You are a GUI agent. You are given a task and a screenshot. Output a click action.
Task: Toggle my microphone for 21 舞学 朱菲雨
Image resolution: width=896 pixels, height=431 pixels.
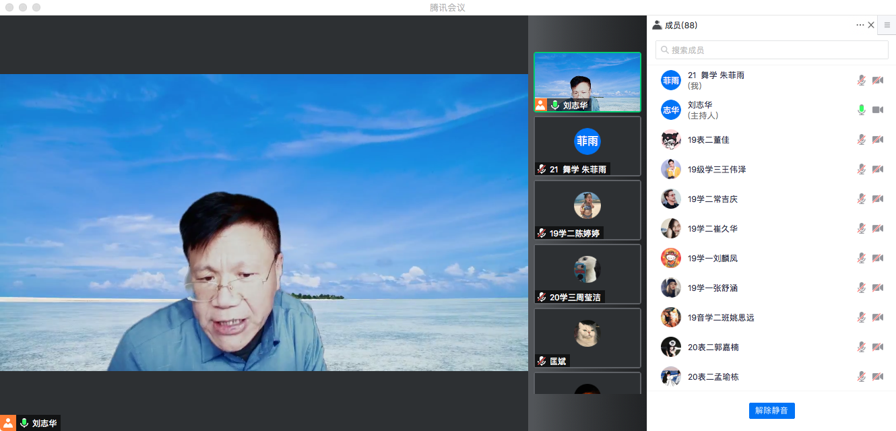pyautogui.click(x=861, y=80)
